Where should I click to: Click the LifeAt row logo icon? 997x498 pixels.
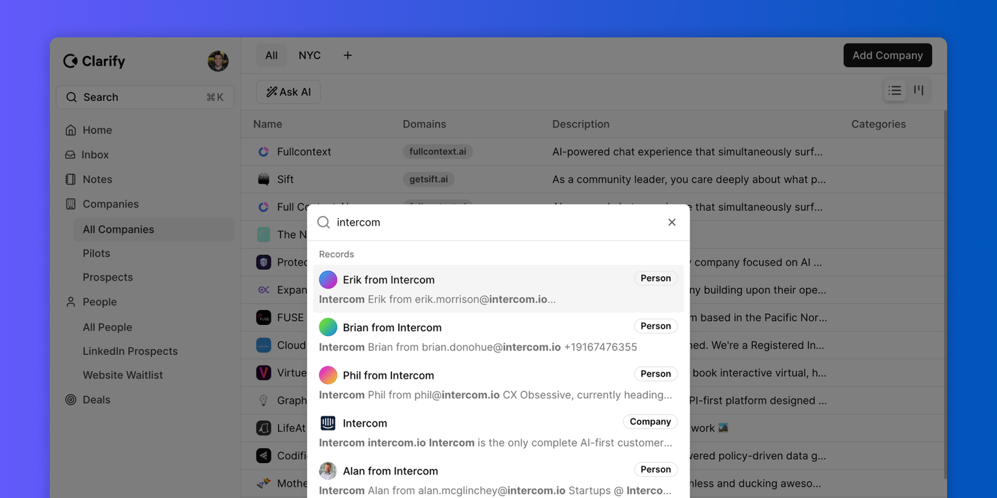[264, 428]
